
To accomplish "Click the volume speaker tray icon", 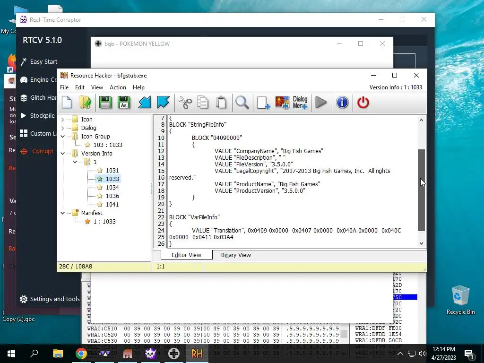I will (422, 354).
